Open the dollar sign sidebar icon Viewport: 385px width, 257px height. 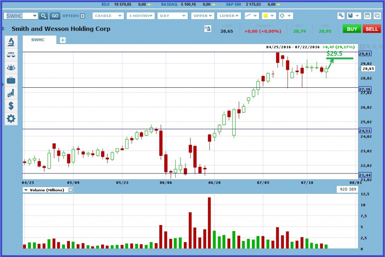11,106
